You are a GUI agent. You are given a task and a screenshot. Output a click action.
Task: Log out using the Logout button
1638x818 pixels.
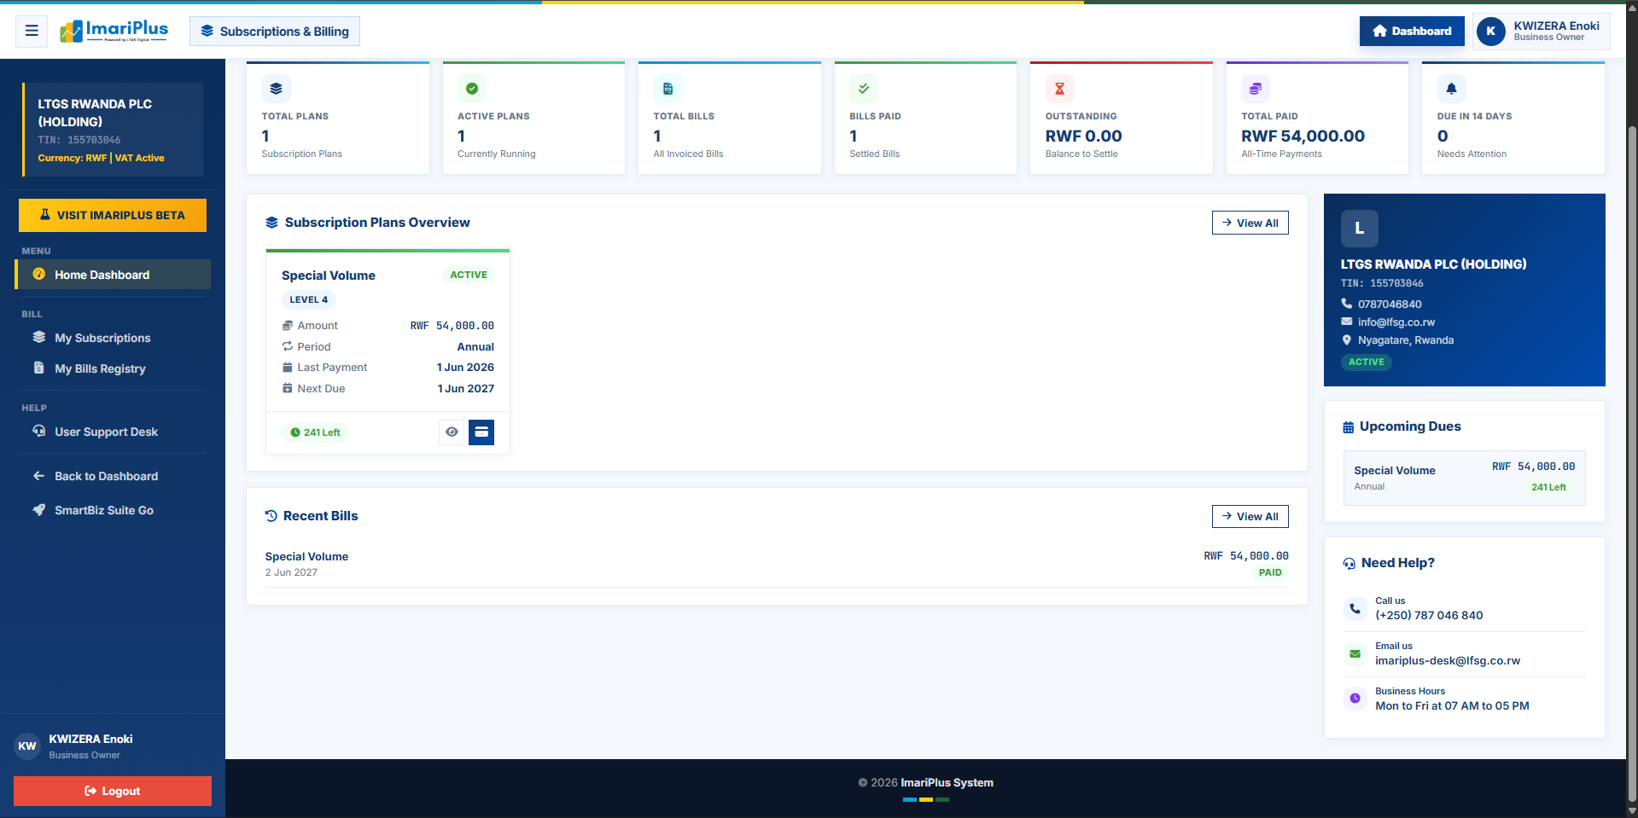[113, 792]
